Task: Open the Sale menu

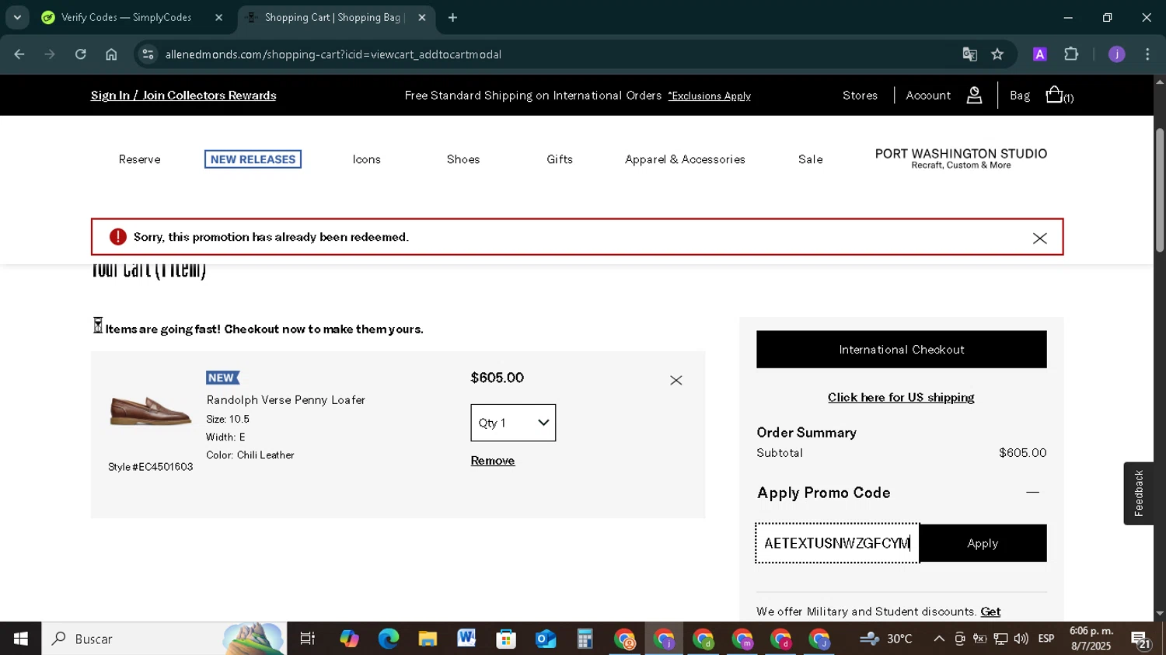Action: (810, 159)
